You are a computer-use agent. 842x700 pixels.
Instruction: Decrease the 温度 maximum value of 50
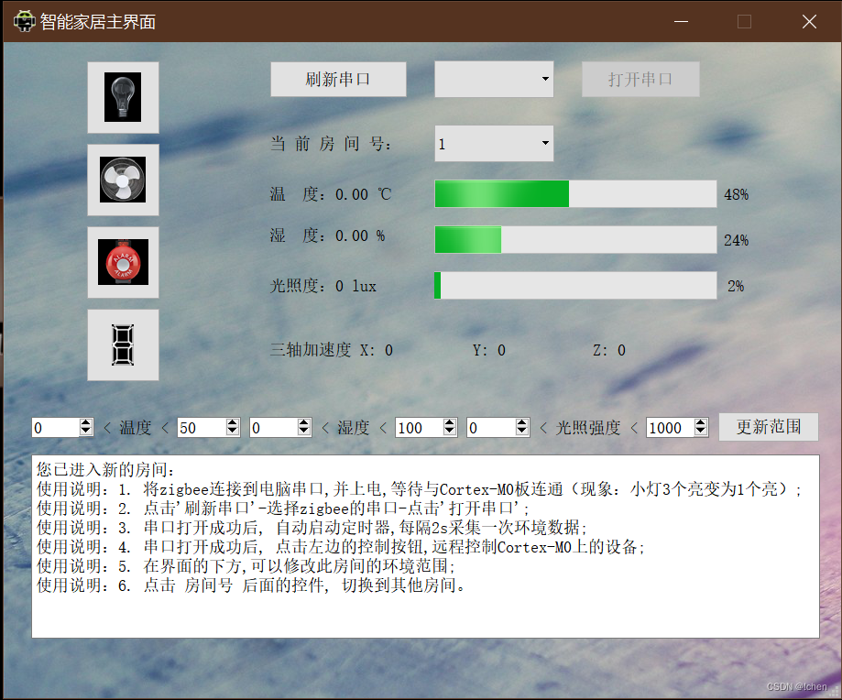pos(232,432)
